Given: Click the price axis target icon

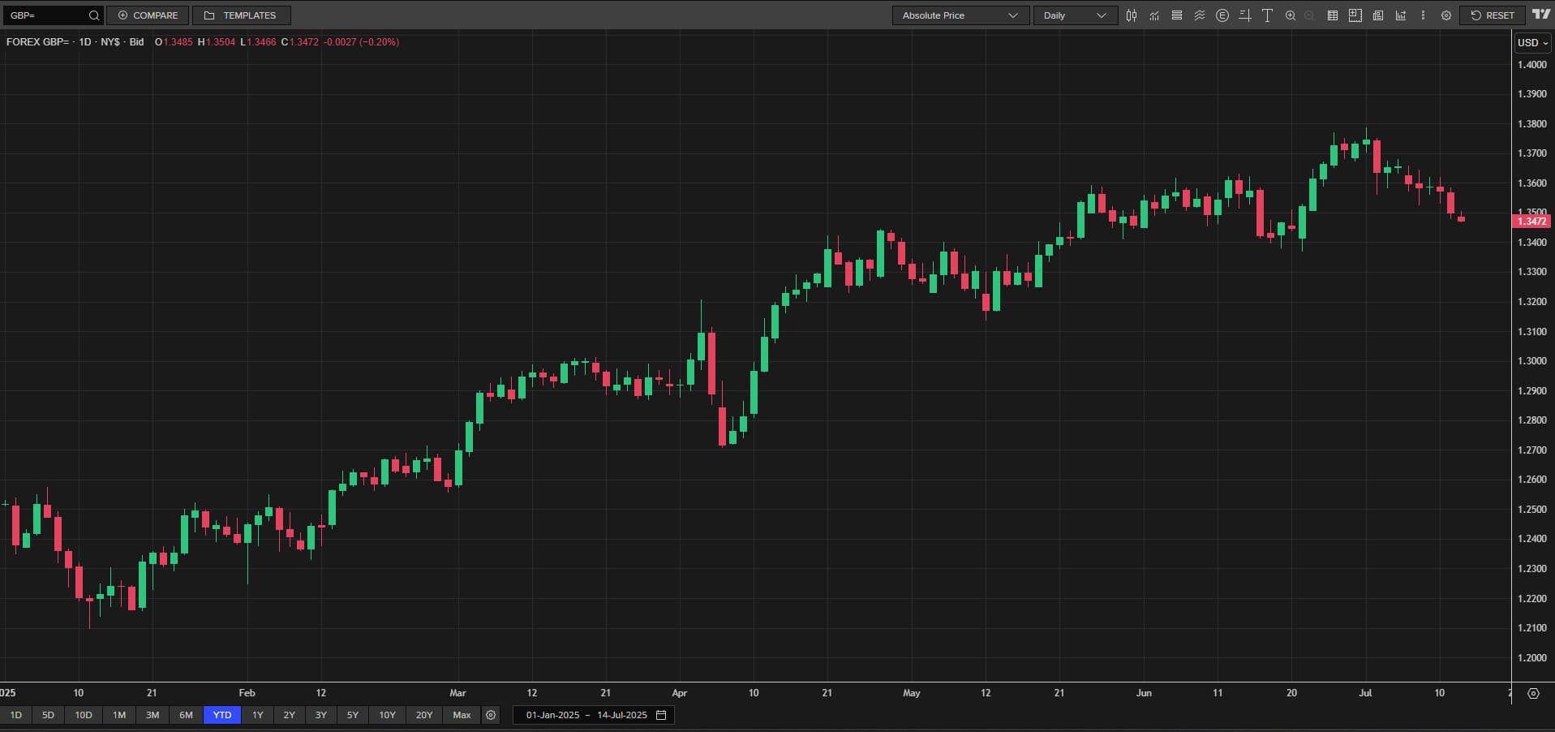Looking at the screenshot, I should click(x=1533, y=693).
